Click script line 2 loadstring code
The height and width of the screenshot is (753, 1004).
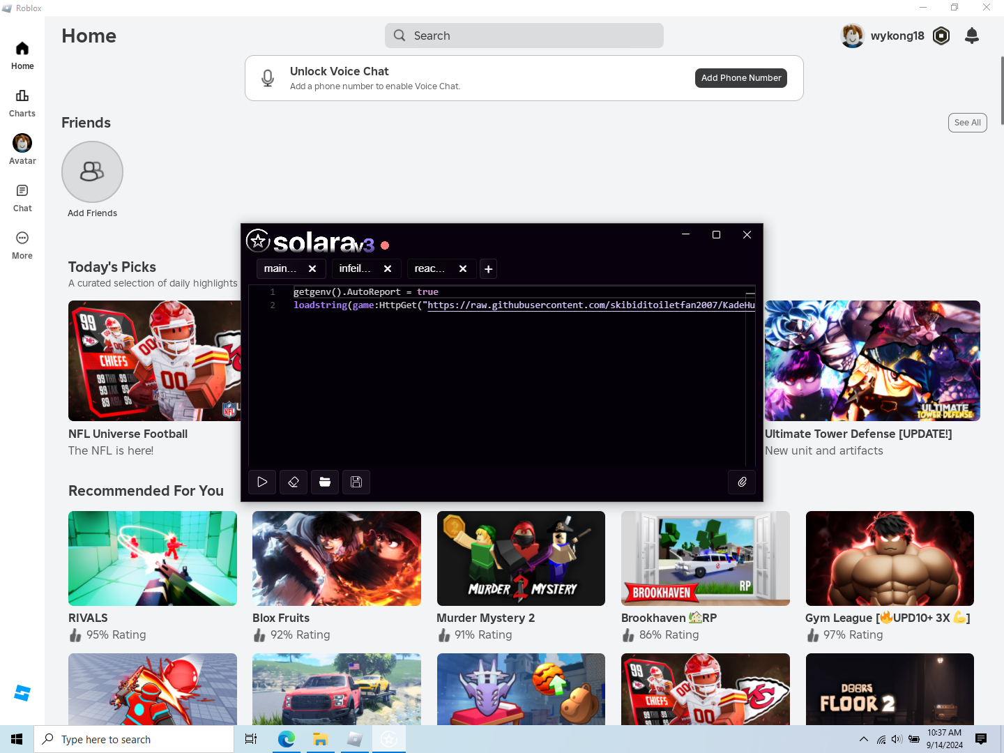(x=524, y=305)
